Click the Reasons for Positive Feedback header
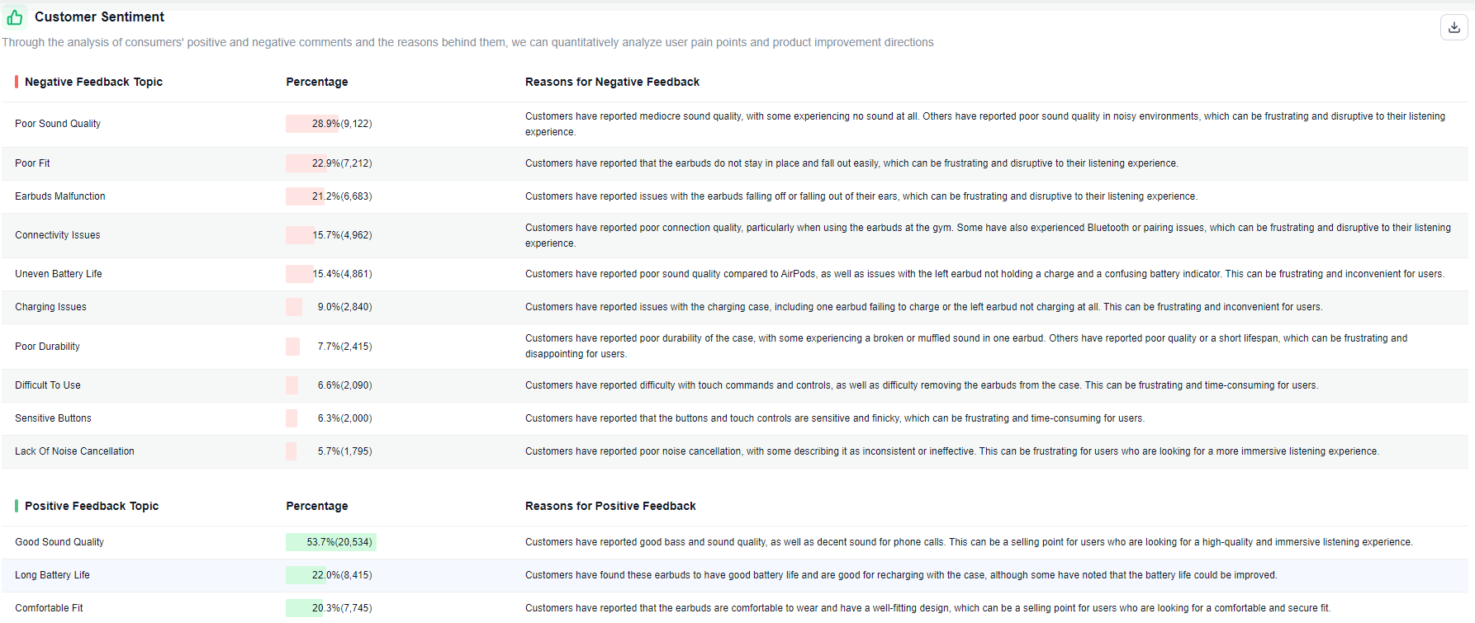Screen dimensions: 1475x623 point(610,506)
